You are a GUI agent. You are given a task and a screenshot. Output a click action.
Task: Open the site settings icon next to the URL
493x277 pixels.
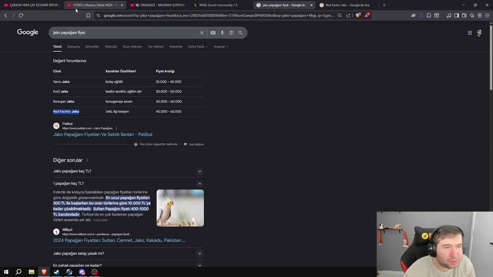click(x=98, y=15)
